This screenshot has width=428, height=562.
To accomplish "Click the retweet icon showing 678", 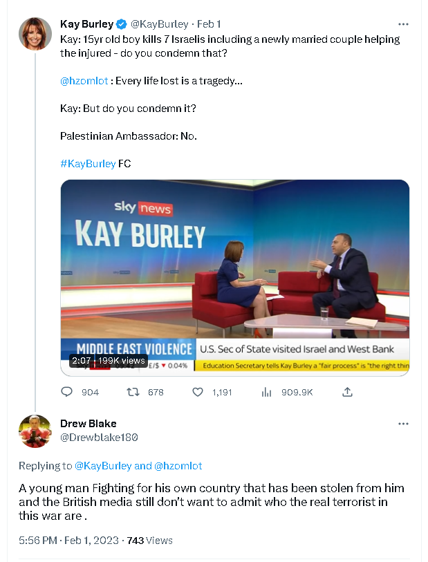I will point(133,392).
